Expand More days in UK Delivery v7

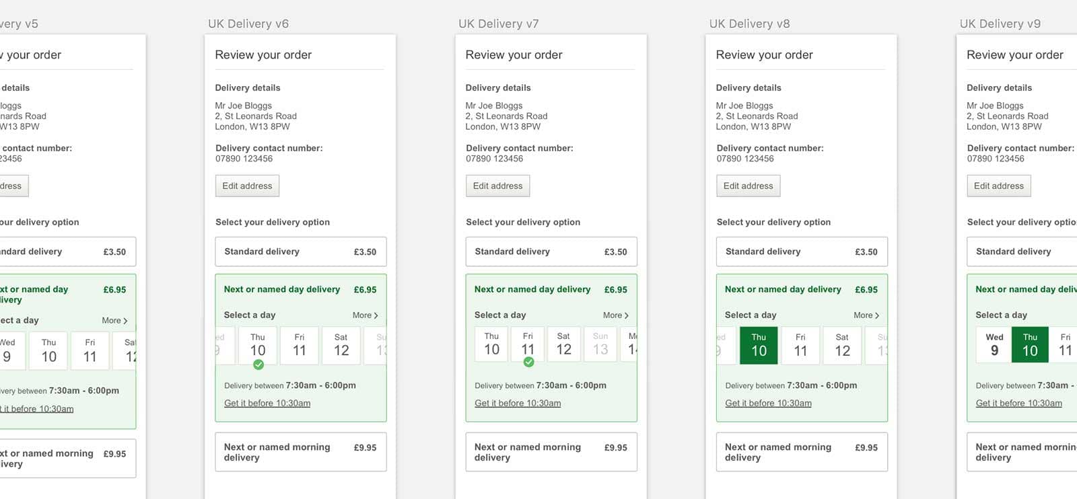(615, 315)
